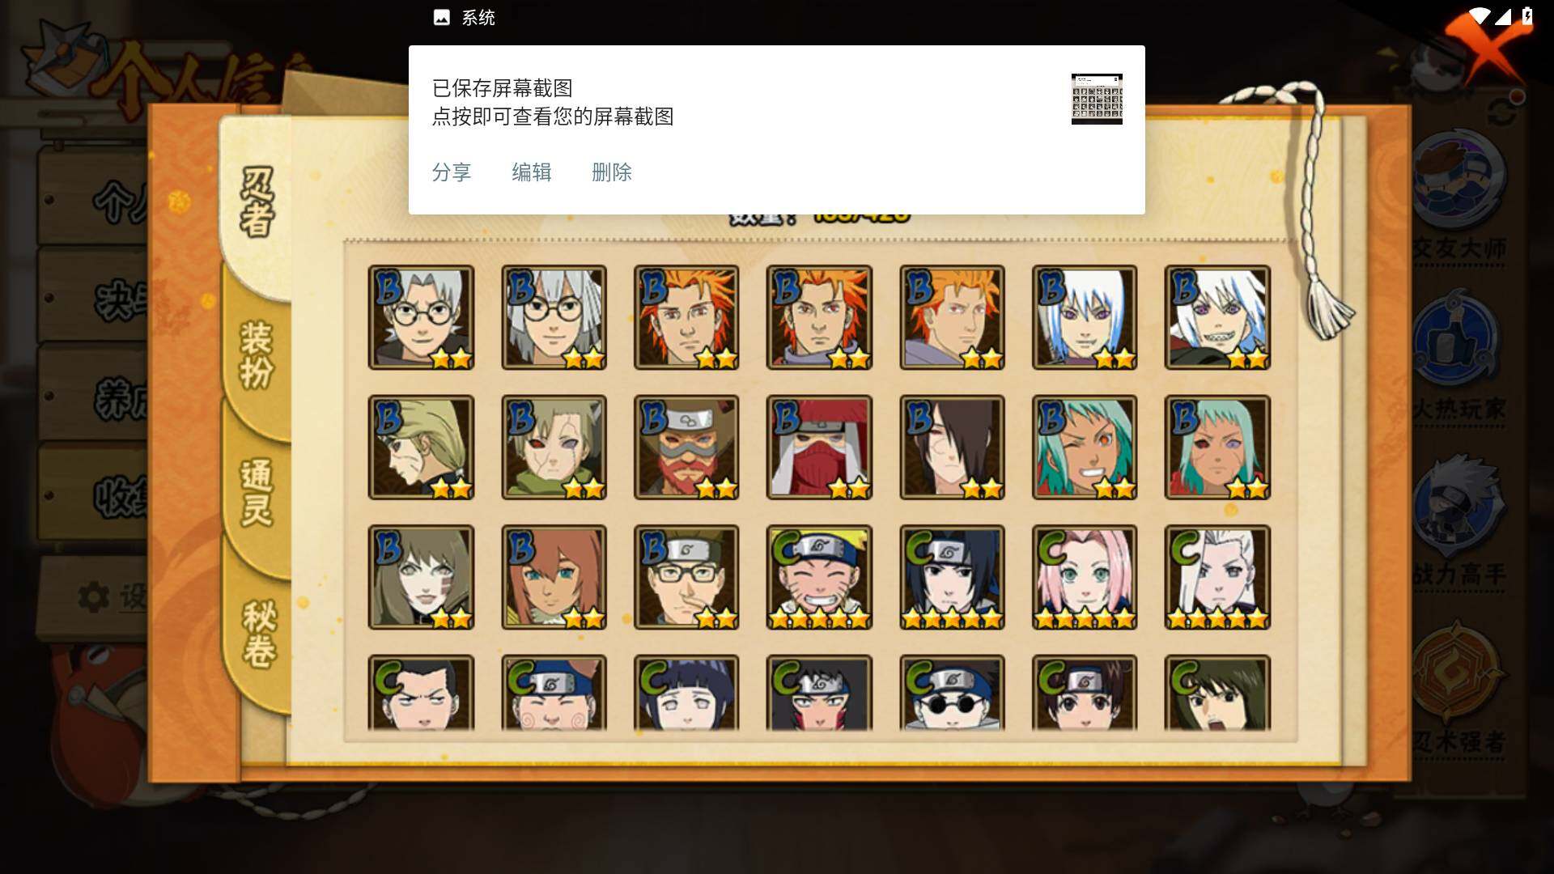This screenshot has height=874, width=1554.
Task: Select grinning sharp-toothed white-haired ninja
Action: point(1217,317)
